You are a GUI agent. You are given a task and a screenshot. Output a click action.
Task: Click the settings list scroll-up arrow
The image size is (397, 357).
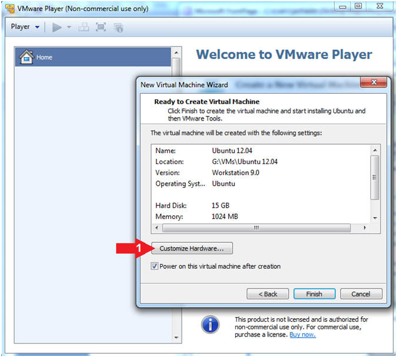375,151
